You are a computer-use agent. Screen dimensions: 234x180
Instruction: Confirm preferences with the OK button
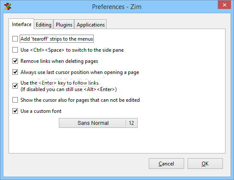(205, 163)
